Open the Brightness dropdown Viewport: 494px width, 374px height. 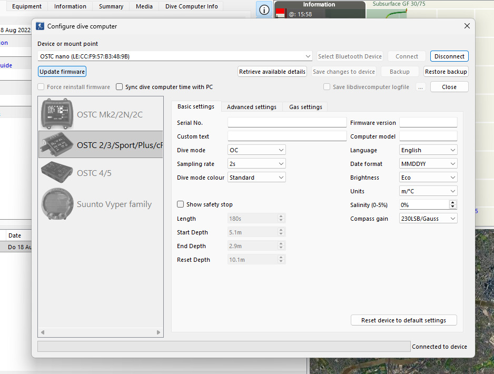[428, 178]
